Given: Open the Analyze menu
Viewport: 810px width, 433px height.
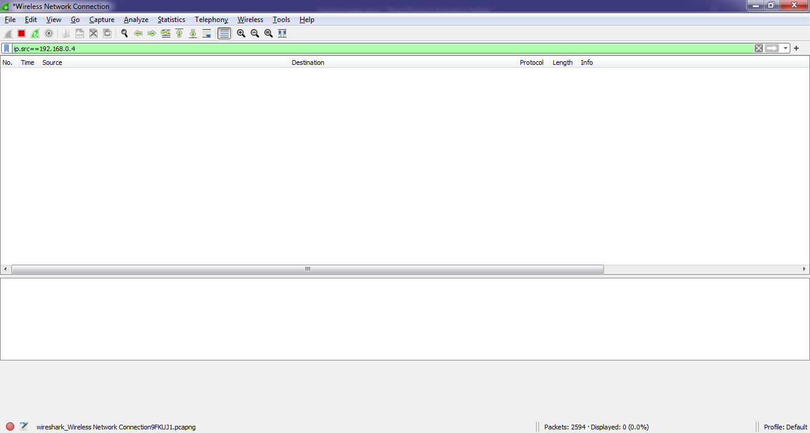Looking at the screenshot, I should tap(136, 20).
